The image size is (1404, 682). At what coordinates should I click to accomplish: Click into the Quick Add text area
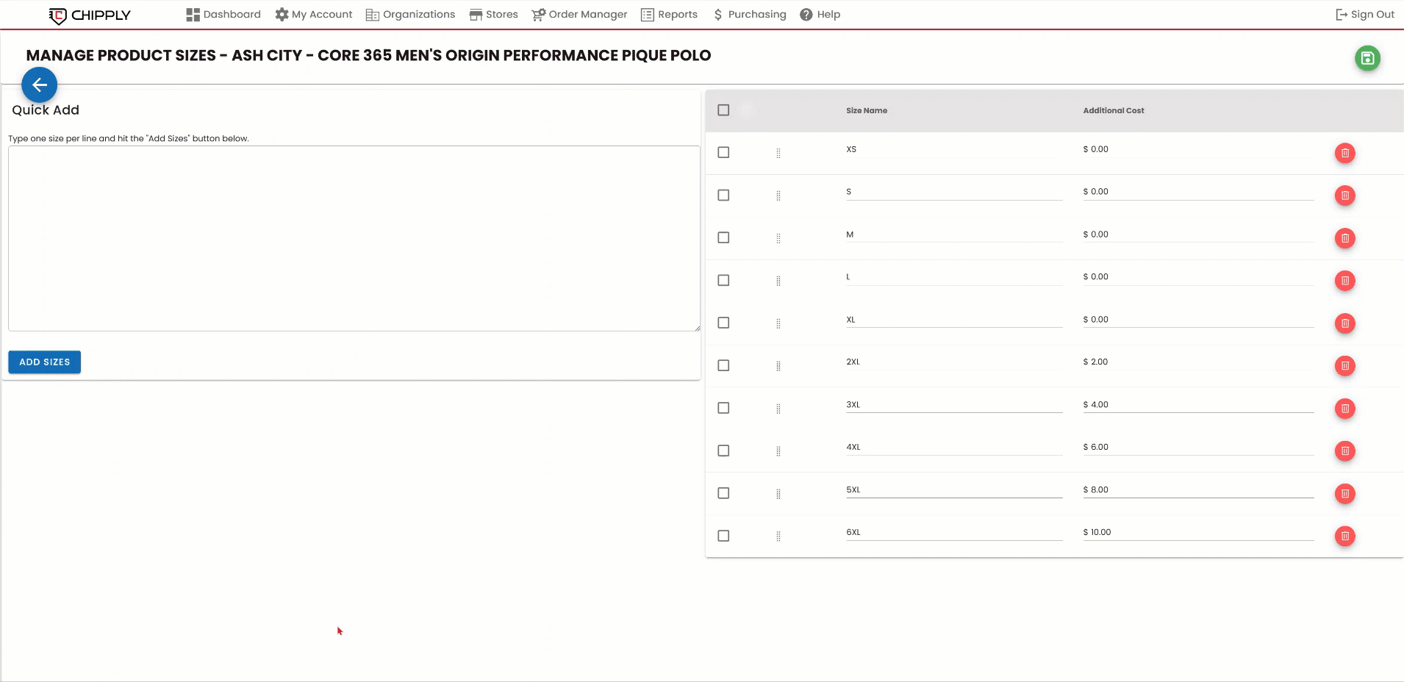(x=354, y=238)
